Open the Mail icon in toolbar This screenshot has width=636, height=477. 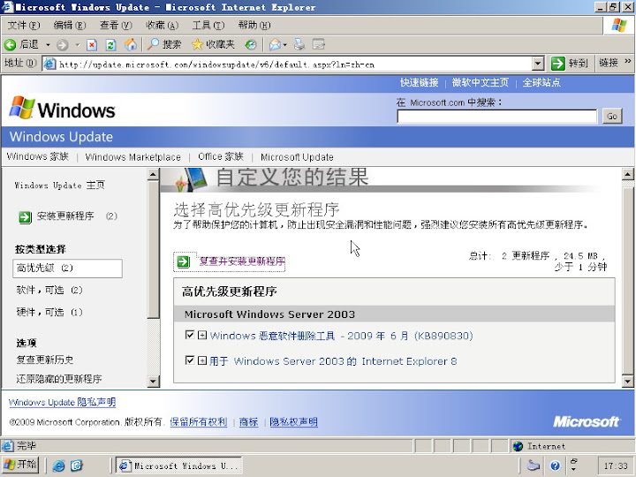[275, 45]
